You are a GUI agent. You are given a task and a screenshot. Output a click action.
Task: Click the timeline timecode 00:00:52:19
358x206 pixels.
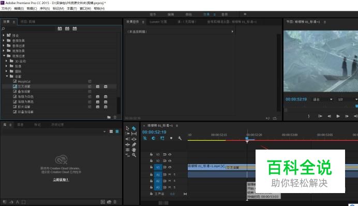(x=154, y=132)
